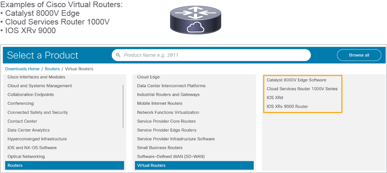Choose Catalyst 8000V Edge Software
The height and width of the screenshot is (173, 387).
point(296,80)
